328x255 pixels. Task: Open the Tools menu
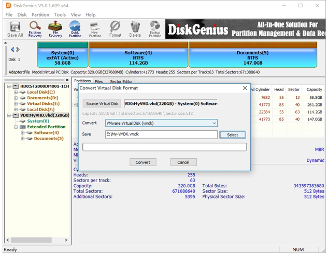click(x=60, y=15)
